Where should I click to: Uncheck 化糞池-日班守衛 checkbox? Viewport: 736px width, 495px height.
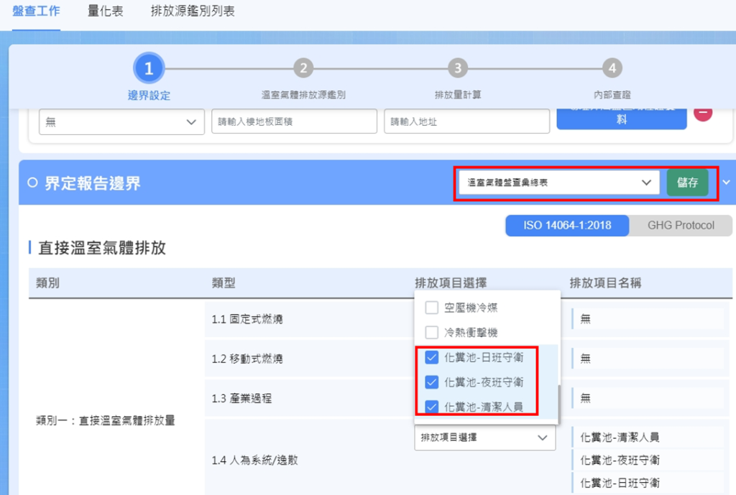432,358
